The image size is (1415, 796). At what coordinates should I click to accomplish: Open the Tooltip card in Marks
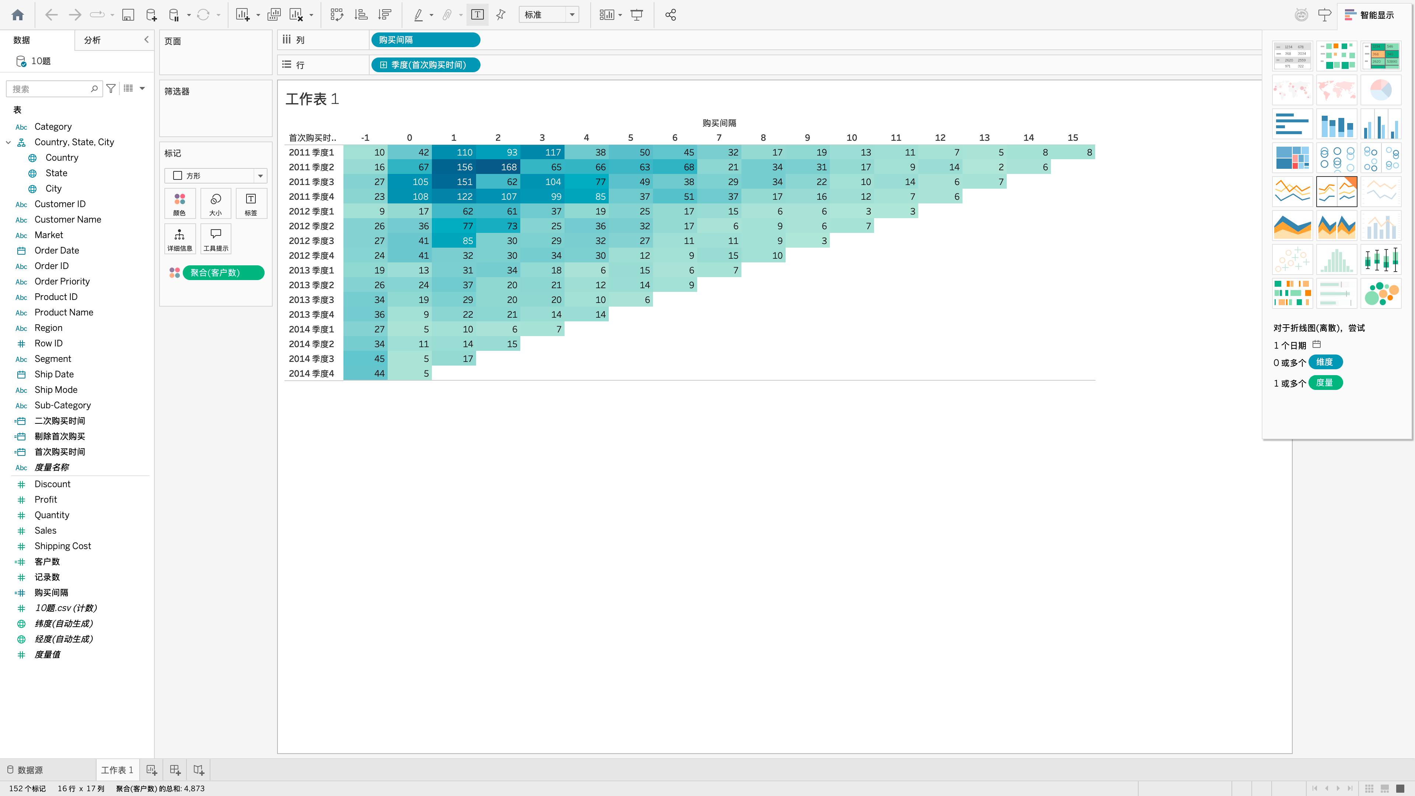(215, 239)
